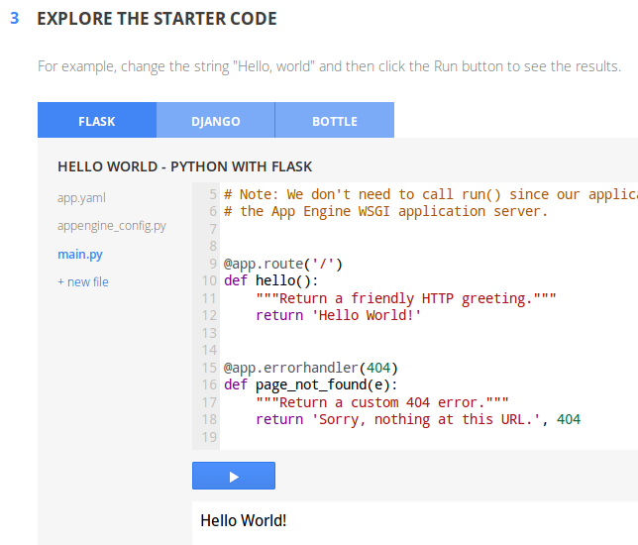Click the 'App Engine WSGI' comment line
This screenshot has width=638, height=545.
(385, 212)
